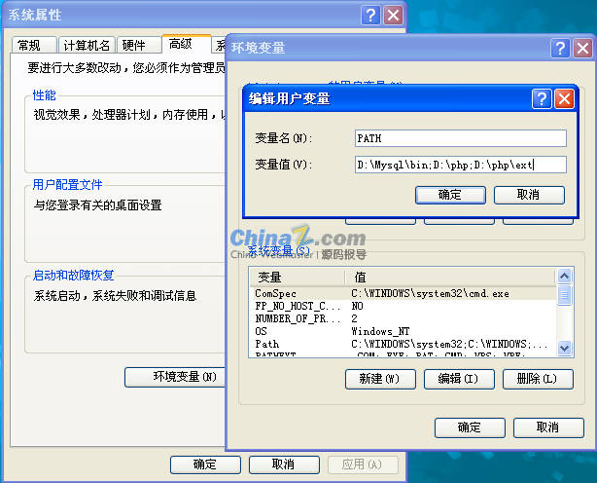The height and width of the screenshot is (483, 597).
Task: Click the Windows_NT value
Action: (380, 331)
